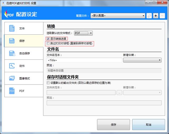
Task: Click the 文件名范本 Title input field
Action: (84, 60)
